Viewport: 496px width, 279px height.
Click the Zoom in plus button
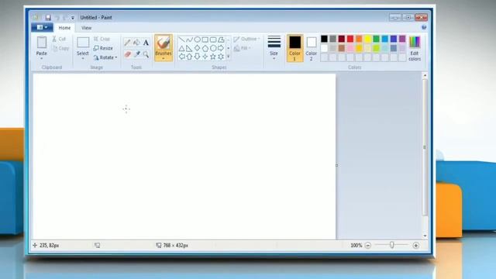pos(415,245)
